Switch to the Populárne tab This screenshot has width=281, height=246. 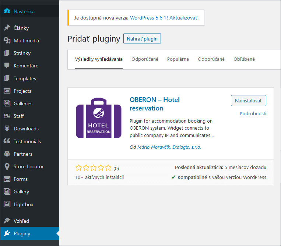178,59
